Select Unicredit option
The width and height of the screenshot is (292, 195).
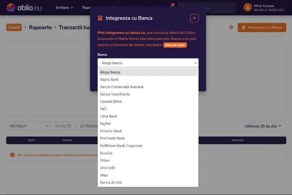click(x=148, y=168)
